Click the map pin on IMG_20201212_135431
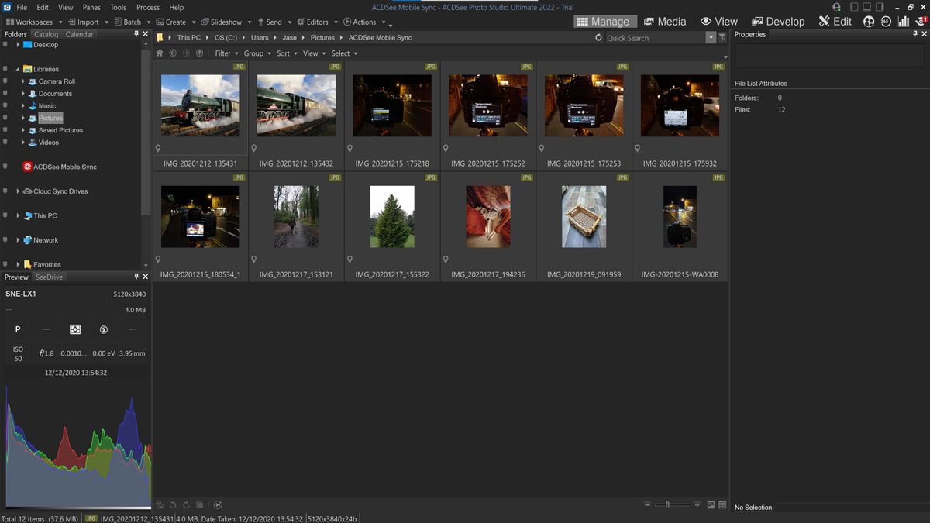The image size is (930, 523). pos(158,148)
